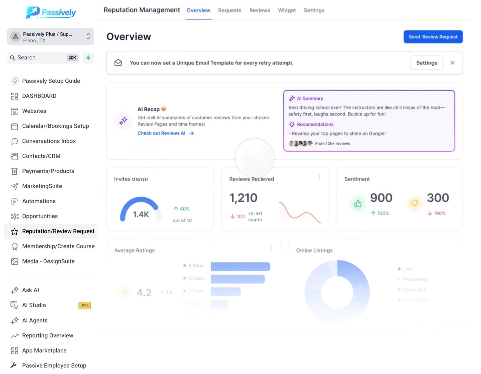Open the Passively Plus account switcher

pyautogui.click(x=50, y=37)
